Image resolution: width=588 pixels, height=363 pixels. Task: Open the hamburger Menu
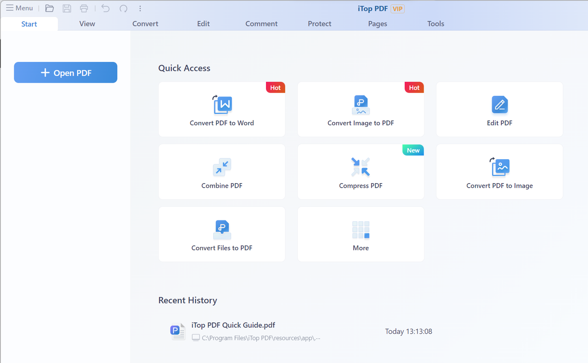19,8
